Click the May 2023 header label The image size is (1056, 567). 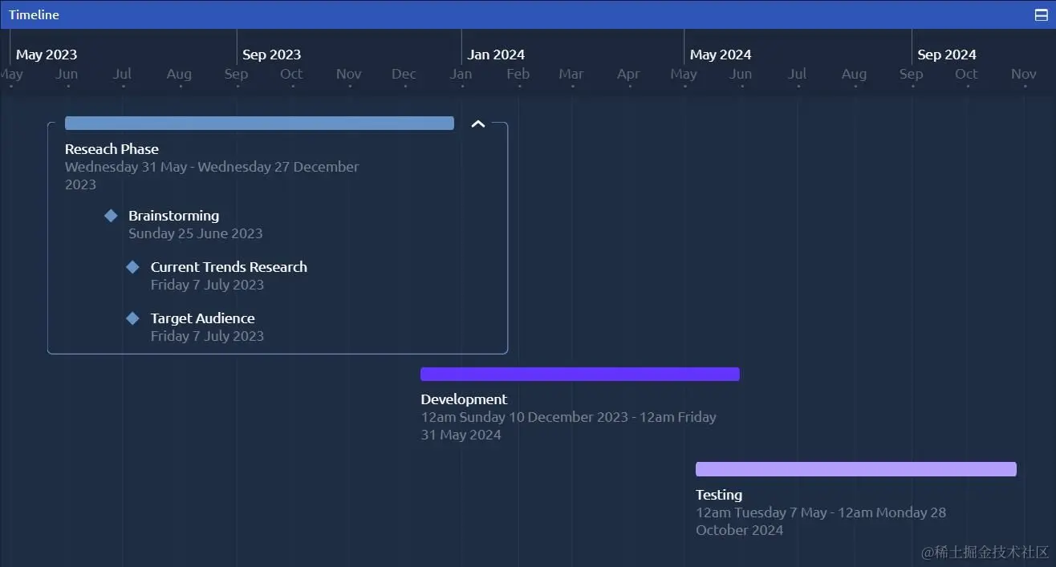(47, 55)
